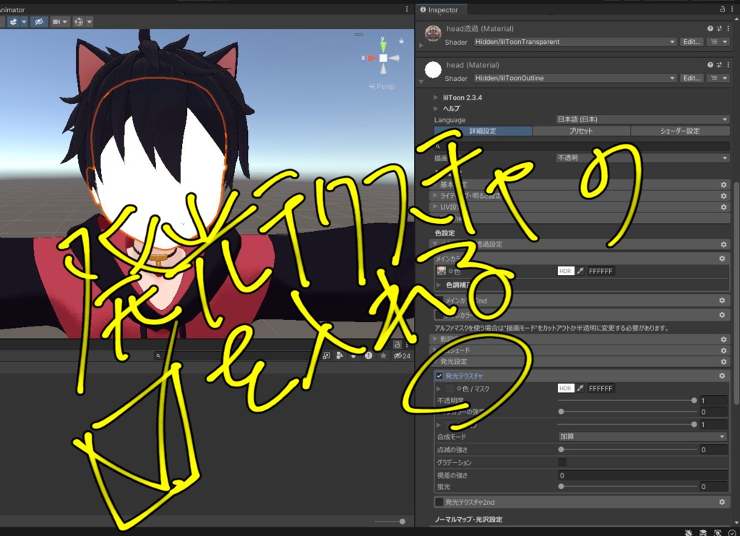Screen dimensions: 740x536
Task: Click the 視差の強さ value field
Action: click(642, 475)
